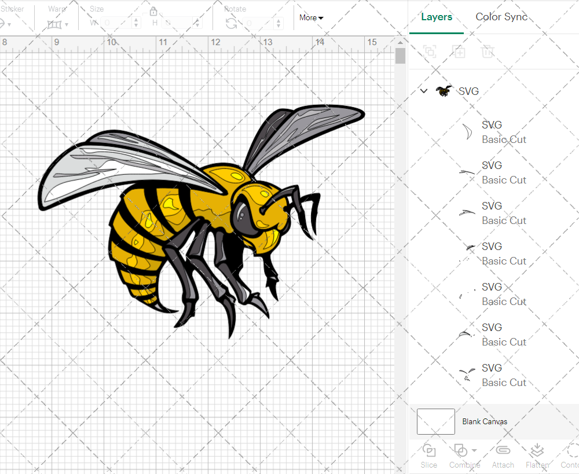This screenshot has width=579, height=474.
Task: Click the Attach tool
Action: (503, 457)
